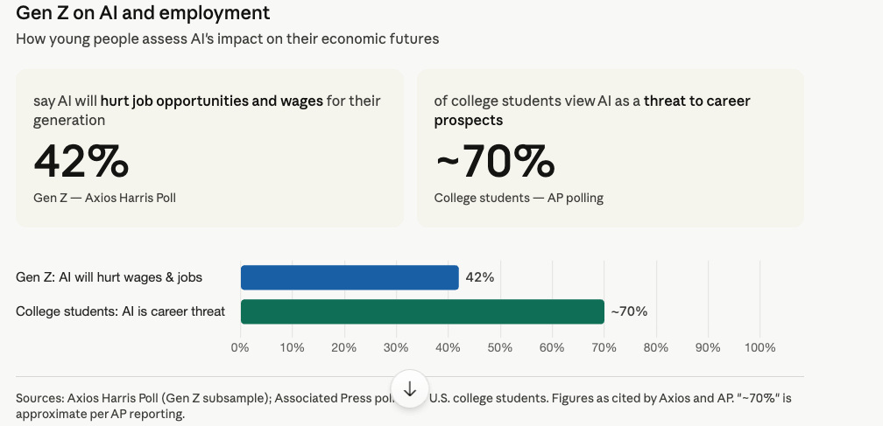The width and height of the screenshot is (883, 426).
Task: Click the scroll-down arrow button
Action: point(410,389)
